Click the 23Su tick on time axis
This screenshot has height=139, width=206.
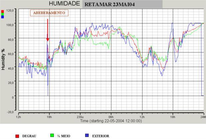(80, 117)
